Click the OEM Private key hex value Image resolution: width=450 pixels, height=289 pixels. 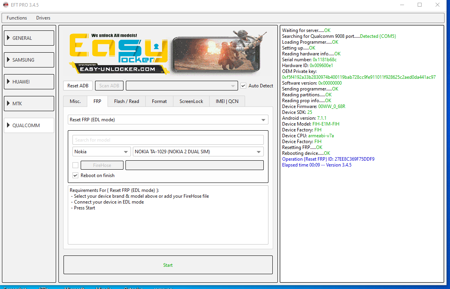[x=359, y=77]
